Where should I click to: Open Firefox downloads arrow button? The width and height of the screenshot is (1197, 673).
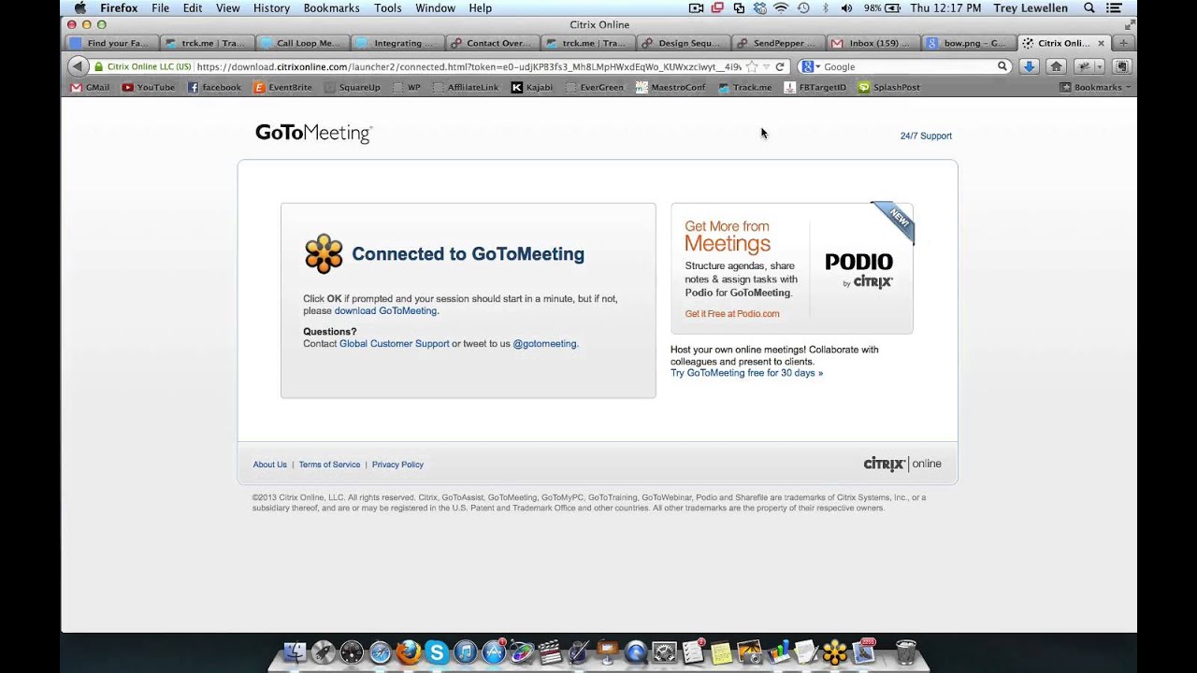pyautogui.click(x=1029, y=66)
